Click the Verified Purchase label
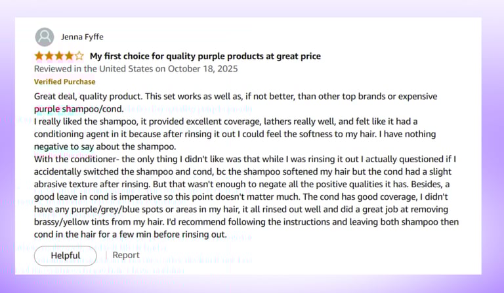The image size is (504, 293). tap(64, 81)
